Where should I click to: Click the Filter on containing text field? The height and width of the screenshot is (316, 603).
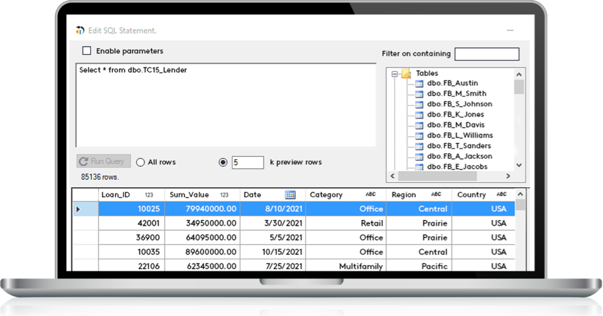click(x=486, y=54)
